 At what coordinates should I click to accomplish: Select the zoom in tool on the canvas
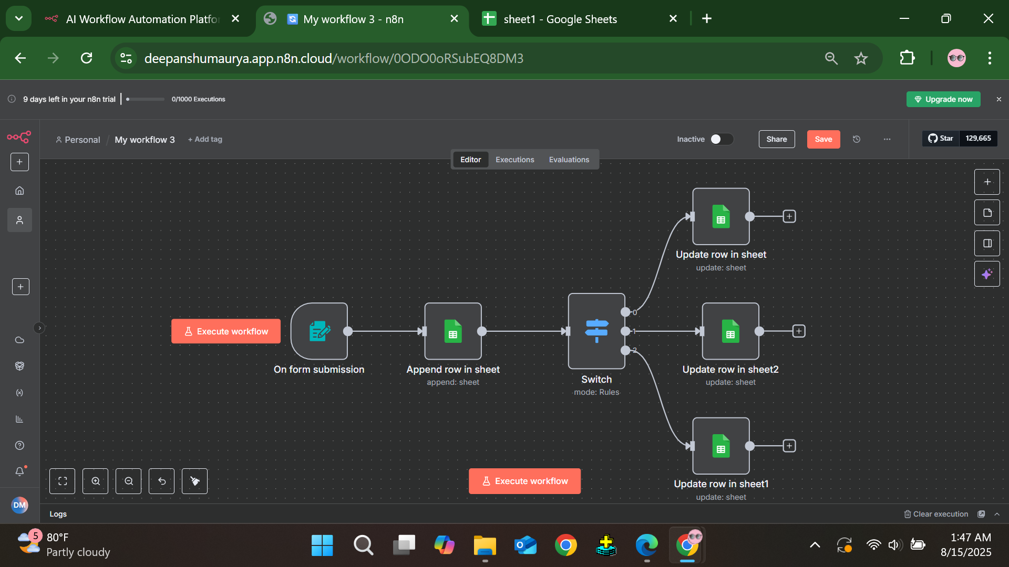[95, 481]
